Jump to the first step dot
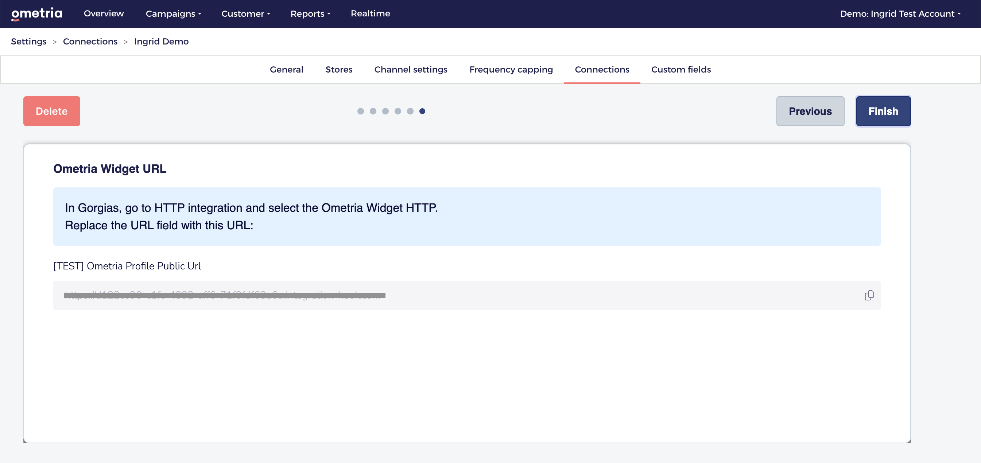This screenshot has width=981, height=463. pyautogui.click(x=360, y=111)
